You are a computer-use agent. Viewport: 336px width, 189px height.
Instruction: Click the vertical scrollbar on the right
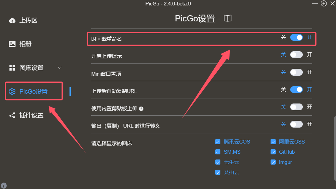coord(335,149)
